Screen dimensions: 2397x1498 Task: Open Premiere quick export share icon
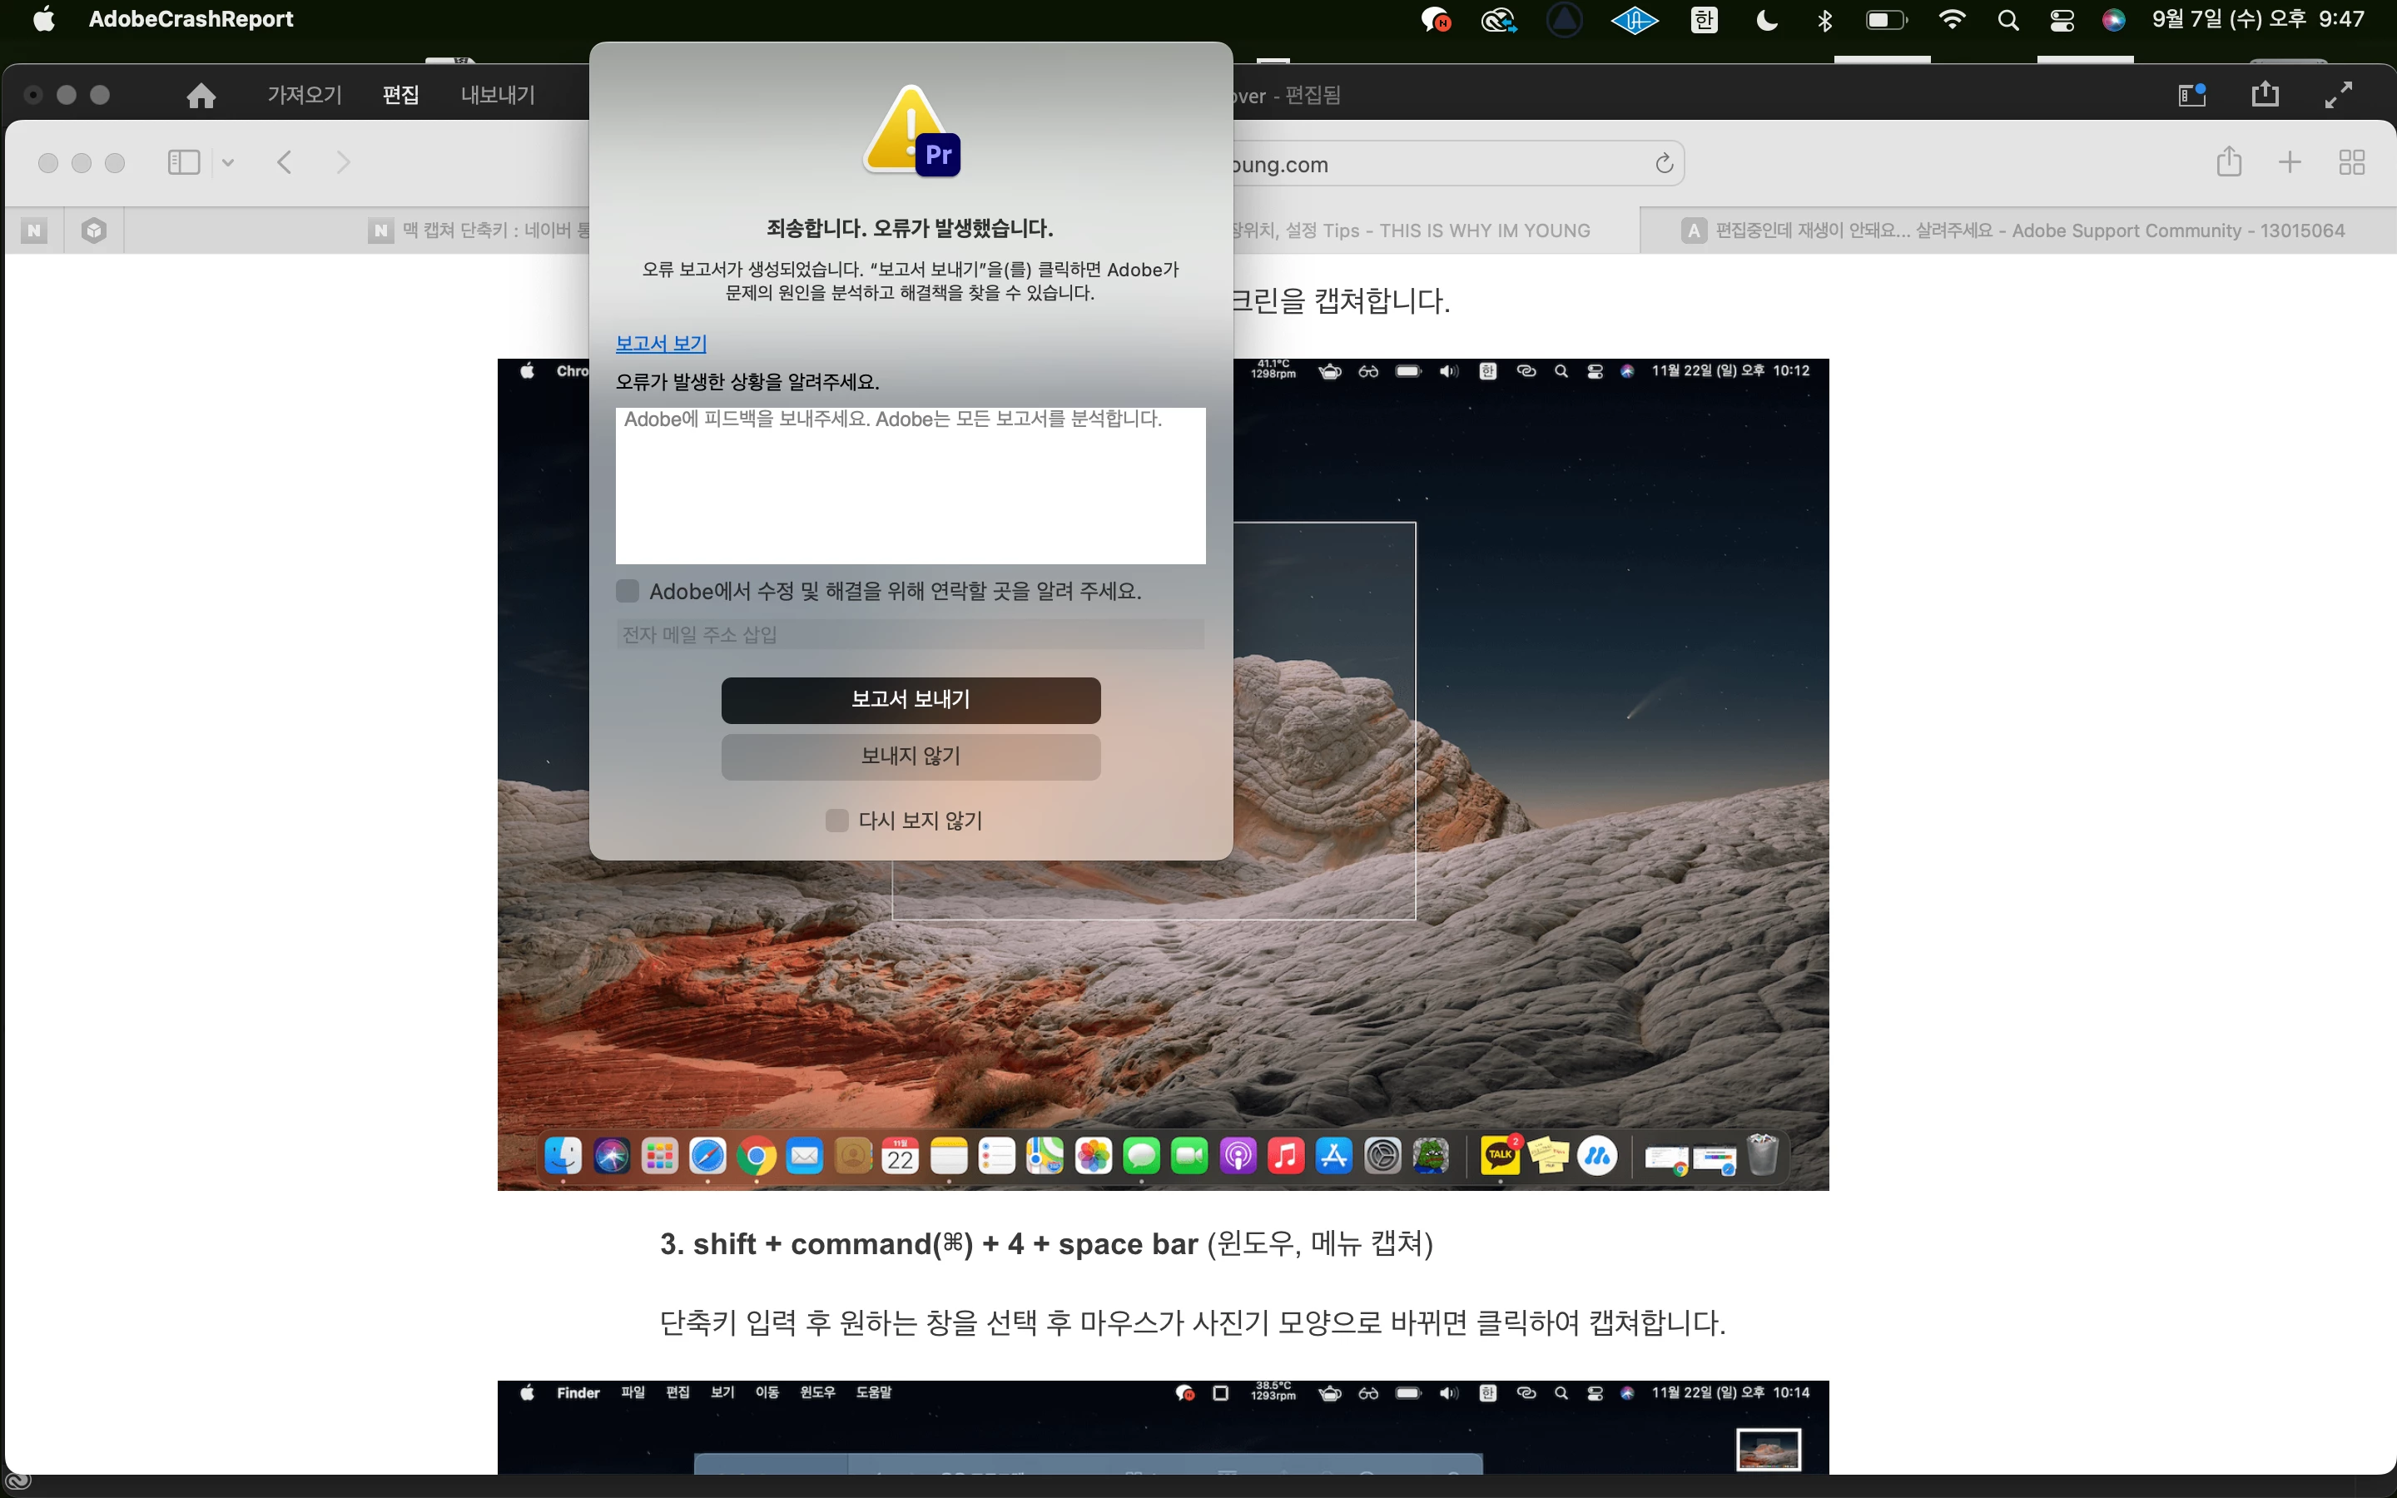click(x=2265, y=95)
